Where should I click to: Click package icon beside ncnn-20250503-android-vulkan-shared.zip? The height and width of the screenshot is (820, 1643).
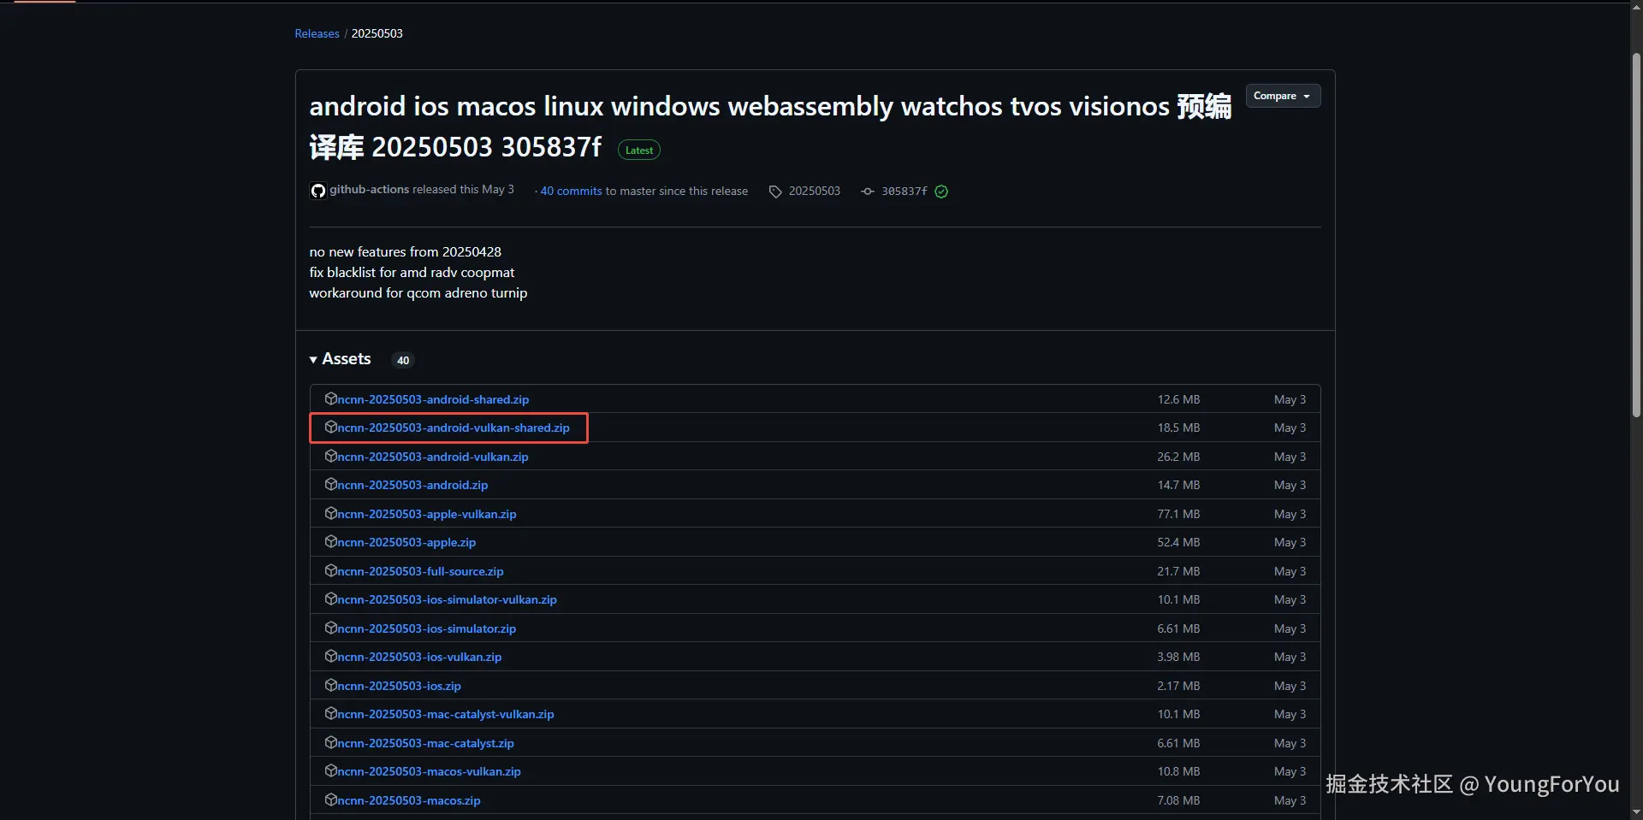pos(330,427)
